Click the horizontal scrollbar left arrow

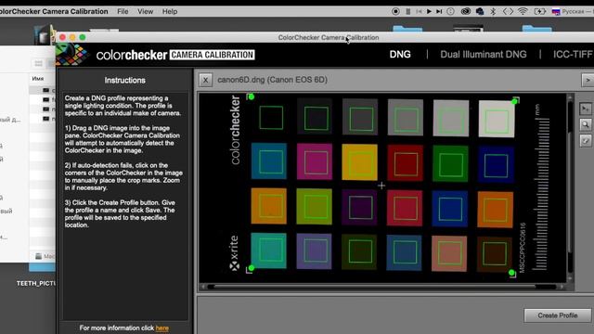203,287
